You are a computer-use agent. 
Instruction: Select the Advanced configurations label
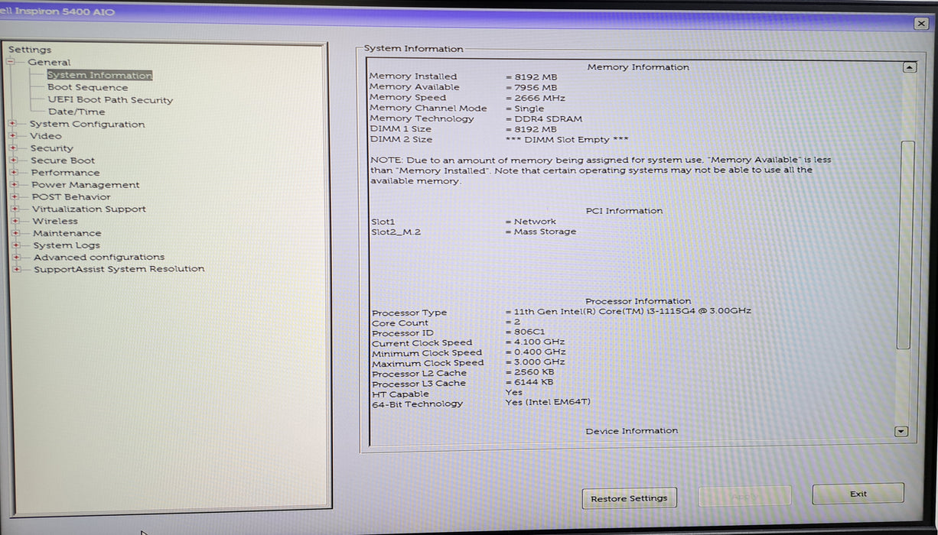(99, 258)
